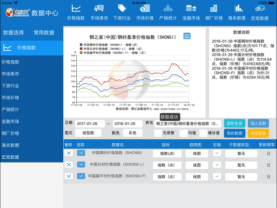This screenshot has width=277, height=208.
Task: Toggle selection of 中国扁平材价格指数 (SHCNSI-F)
Action: [x=81, y=176]
